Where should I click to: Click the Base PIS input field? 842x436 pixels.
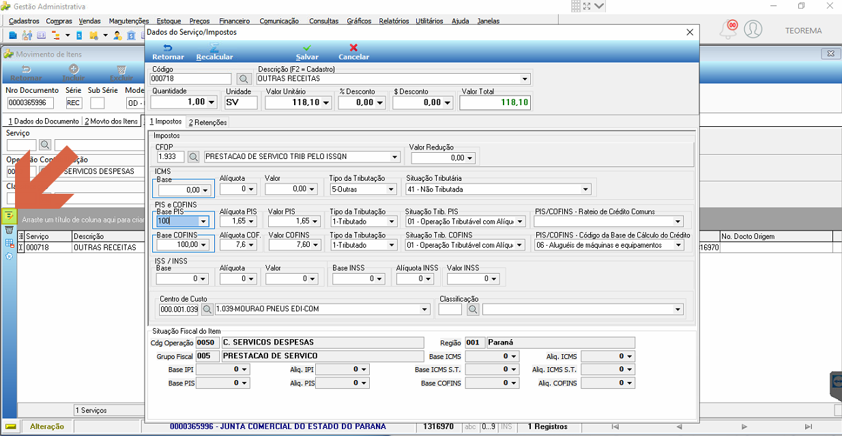pos(183,222)
